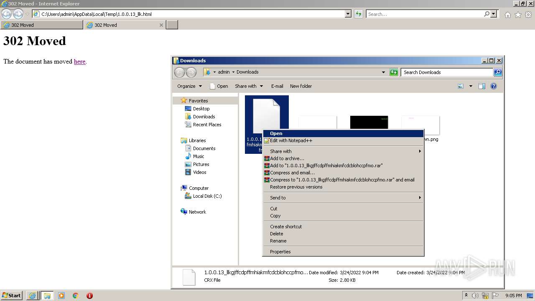Open the view options dropdown arrow
The width and height of the screenshot is (535, 301).
[x=471, y=86]
